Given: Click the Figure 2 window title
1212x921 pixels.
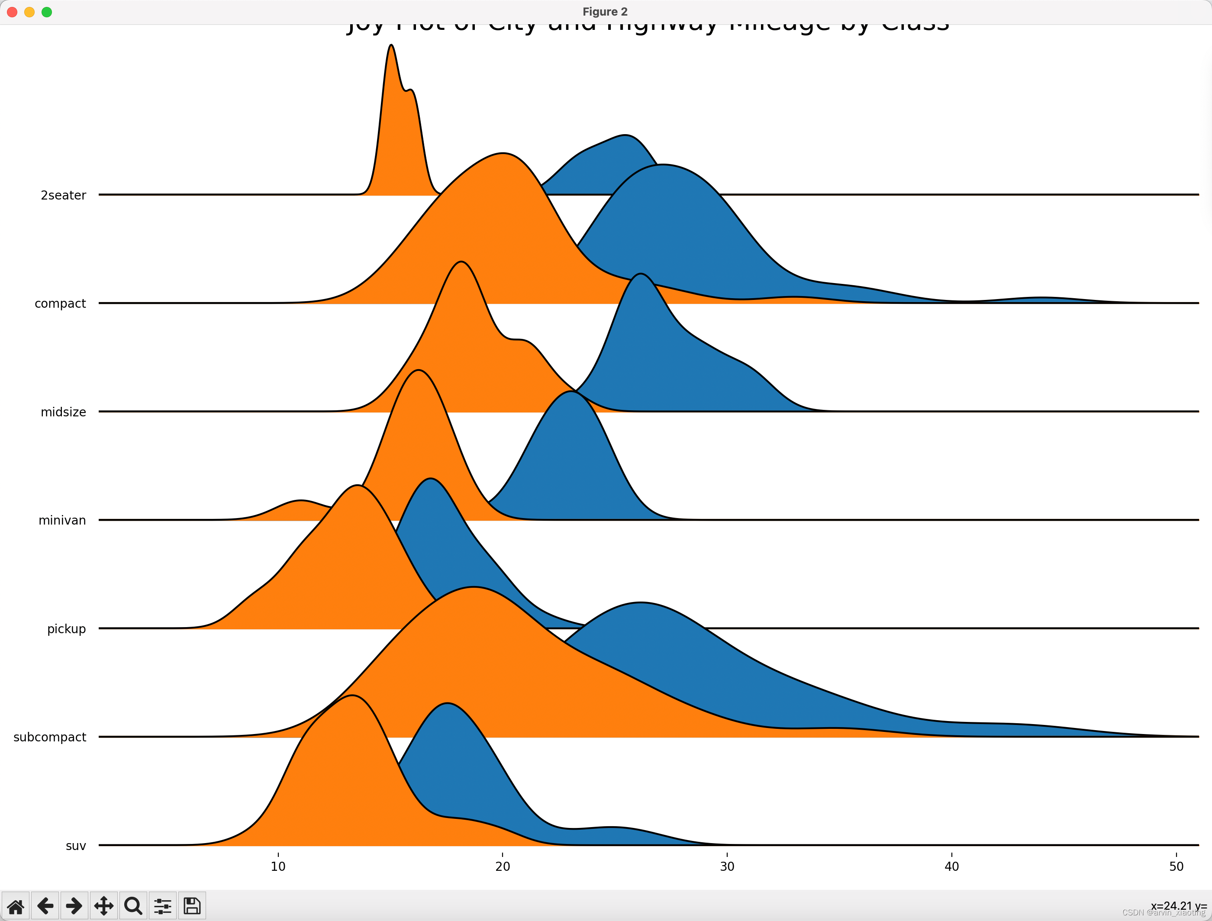Looking at the screenshot, I should coord(605,12).
